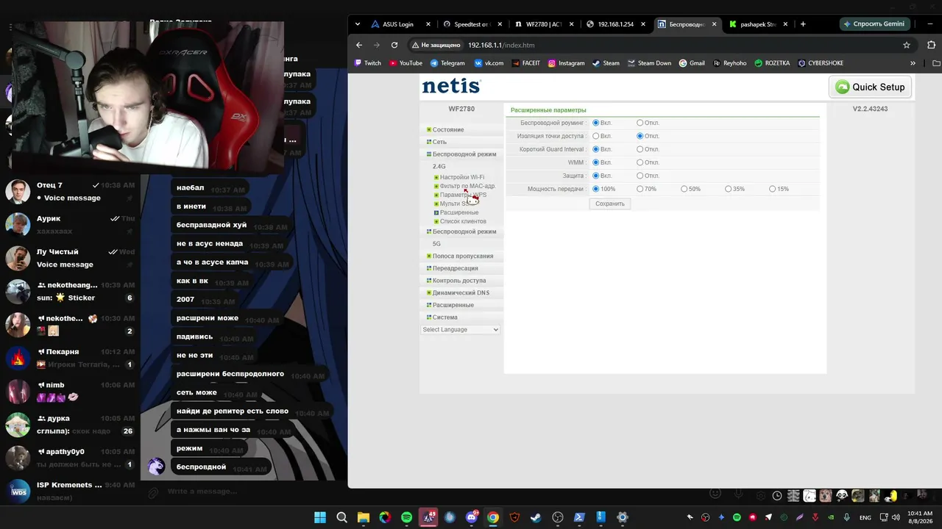Select 15% transmit power
Image resolution: width=942 pixels, height=529 pixels.
pos(773,189)
